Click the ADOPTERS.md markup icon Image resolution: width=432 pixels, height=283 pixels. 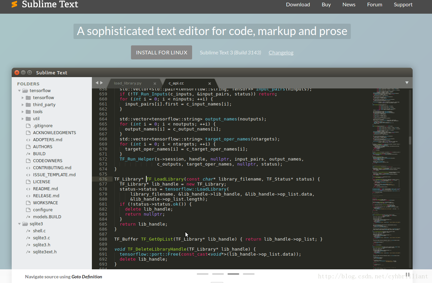(x=28, y=140)
